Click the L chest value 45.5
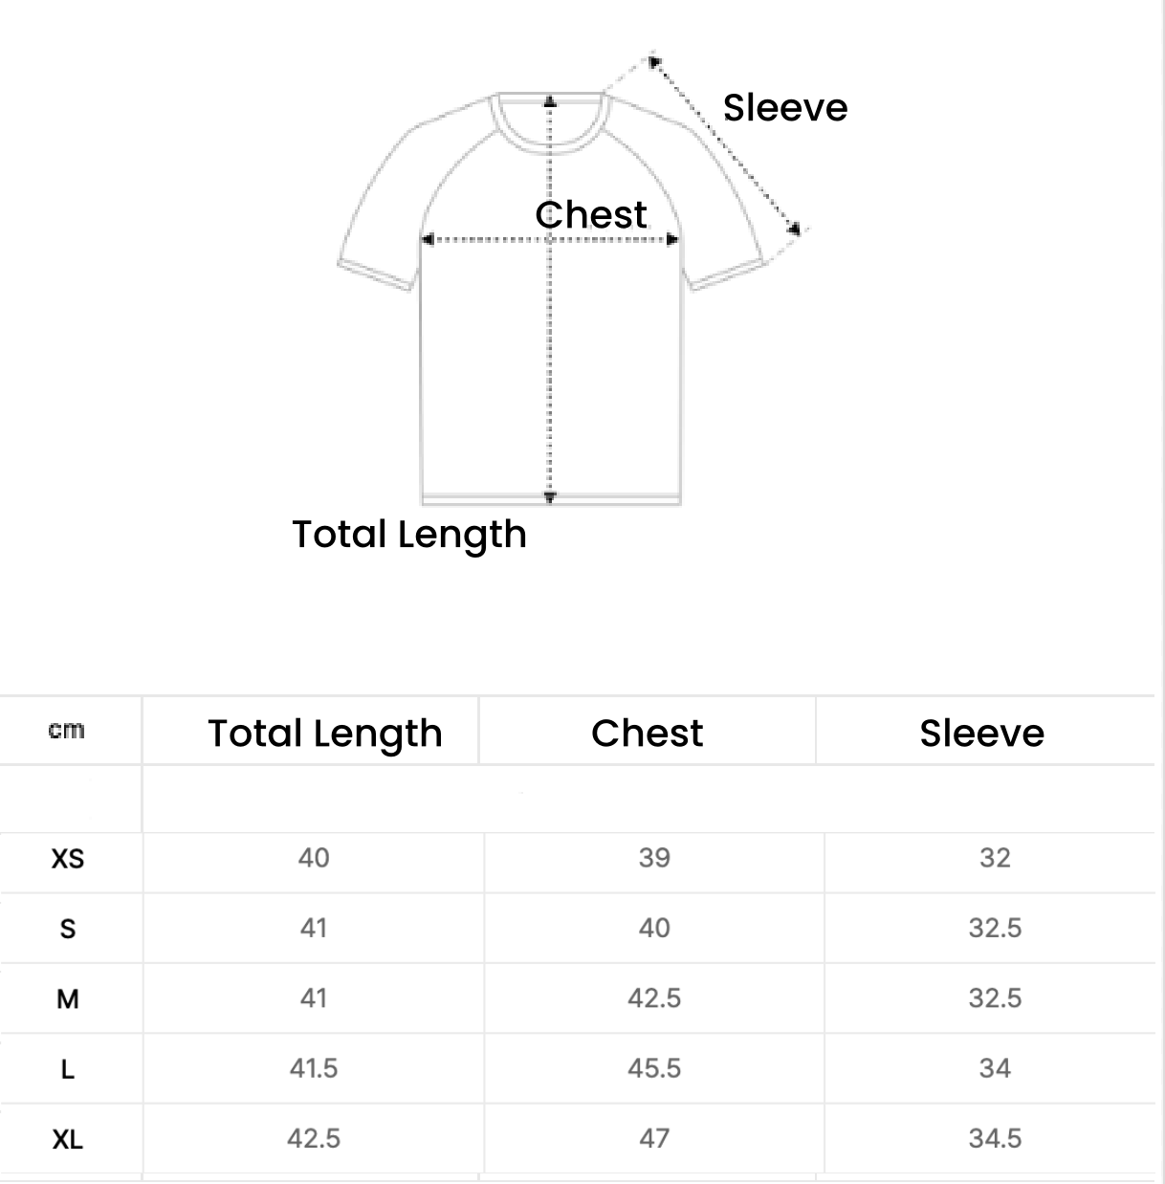 [x=654, y=1068]
